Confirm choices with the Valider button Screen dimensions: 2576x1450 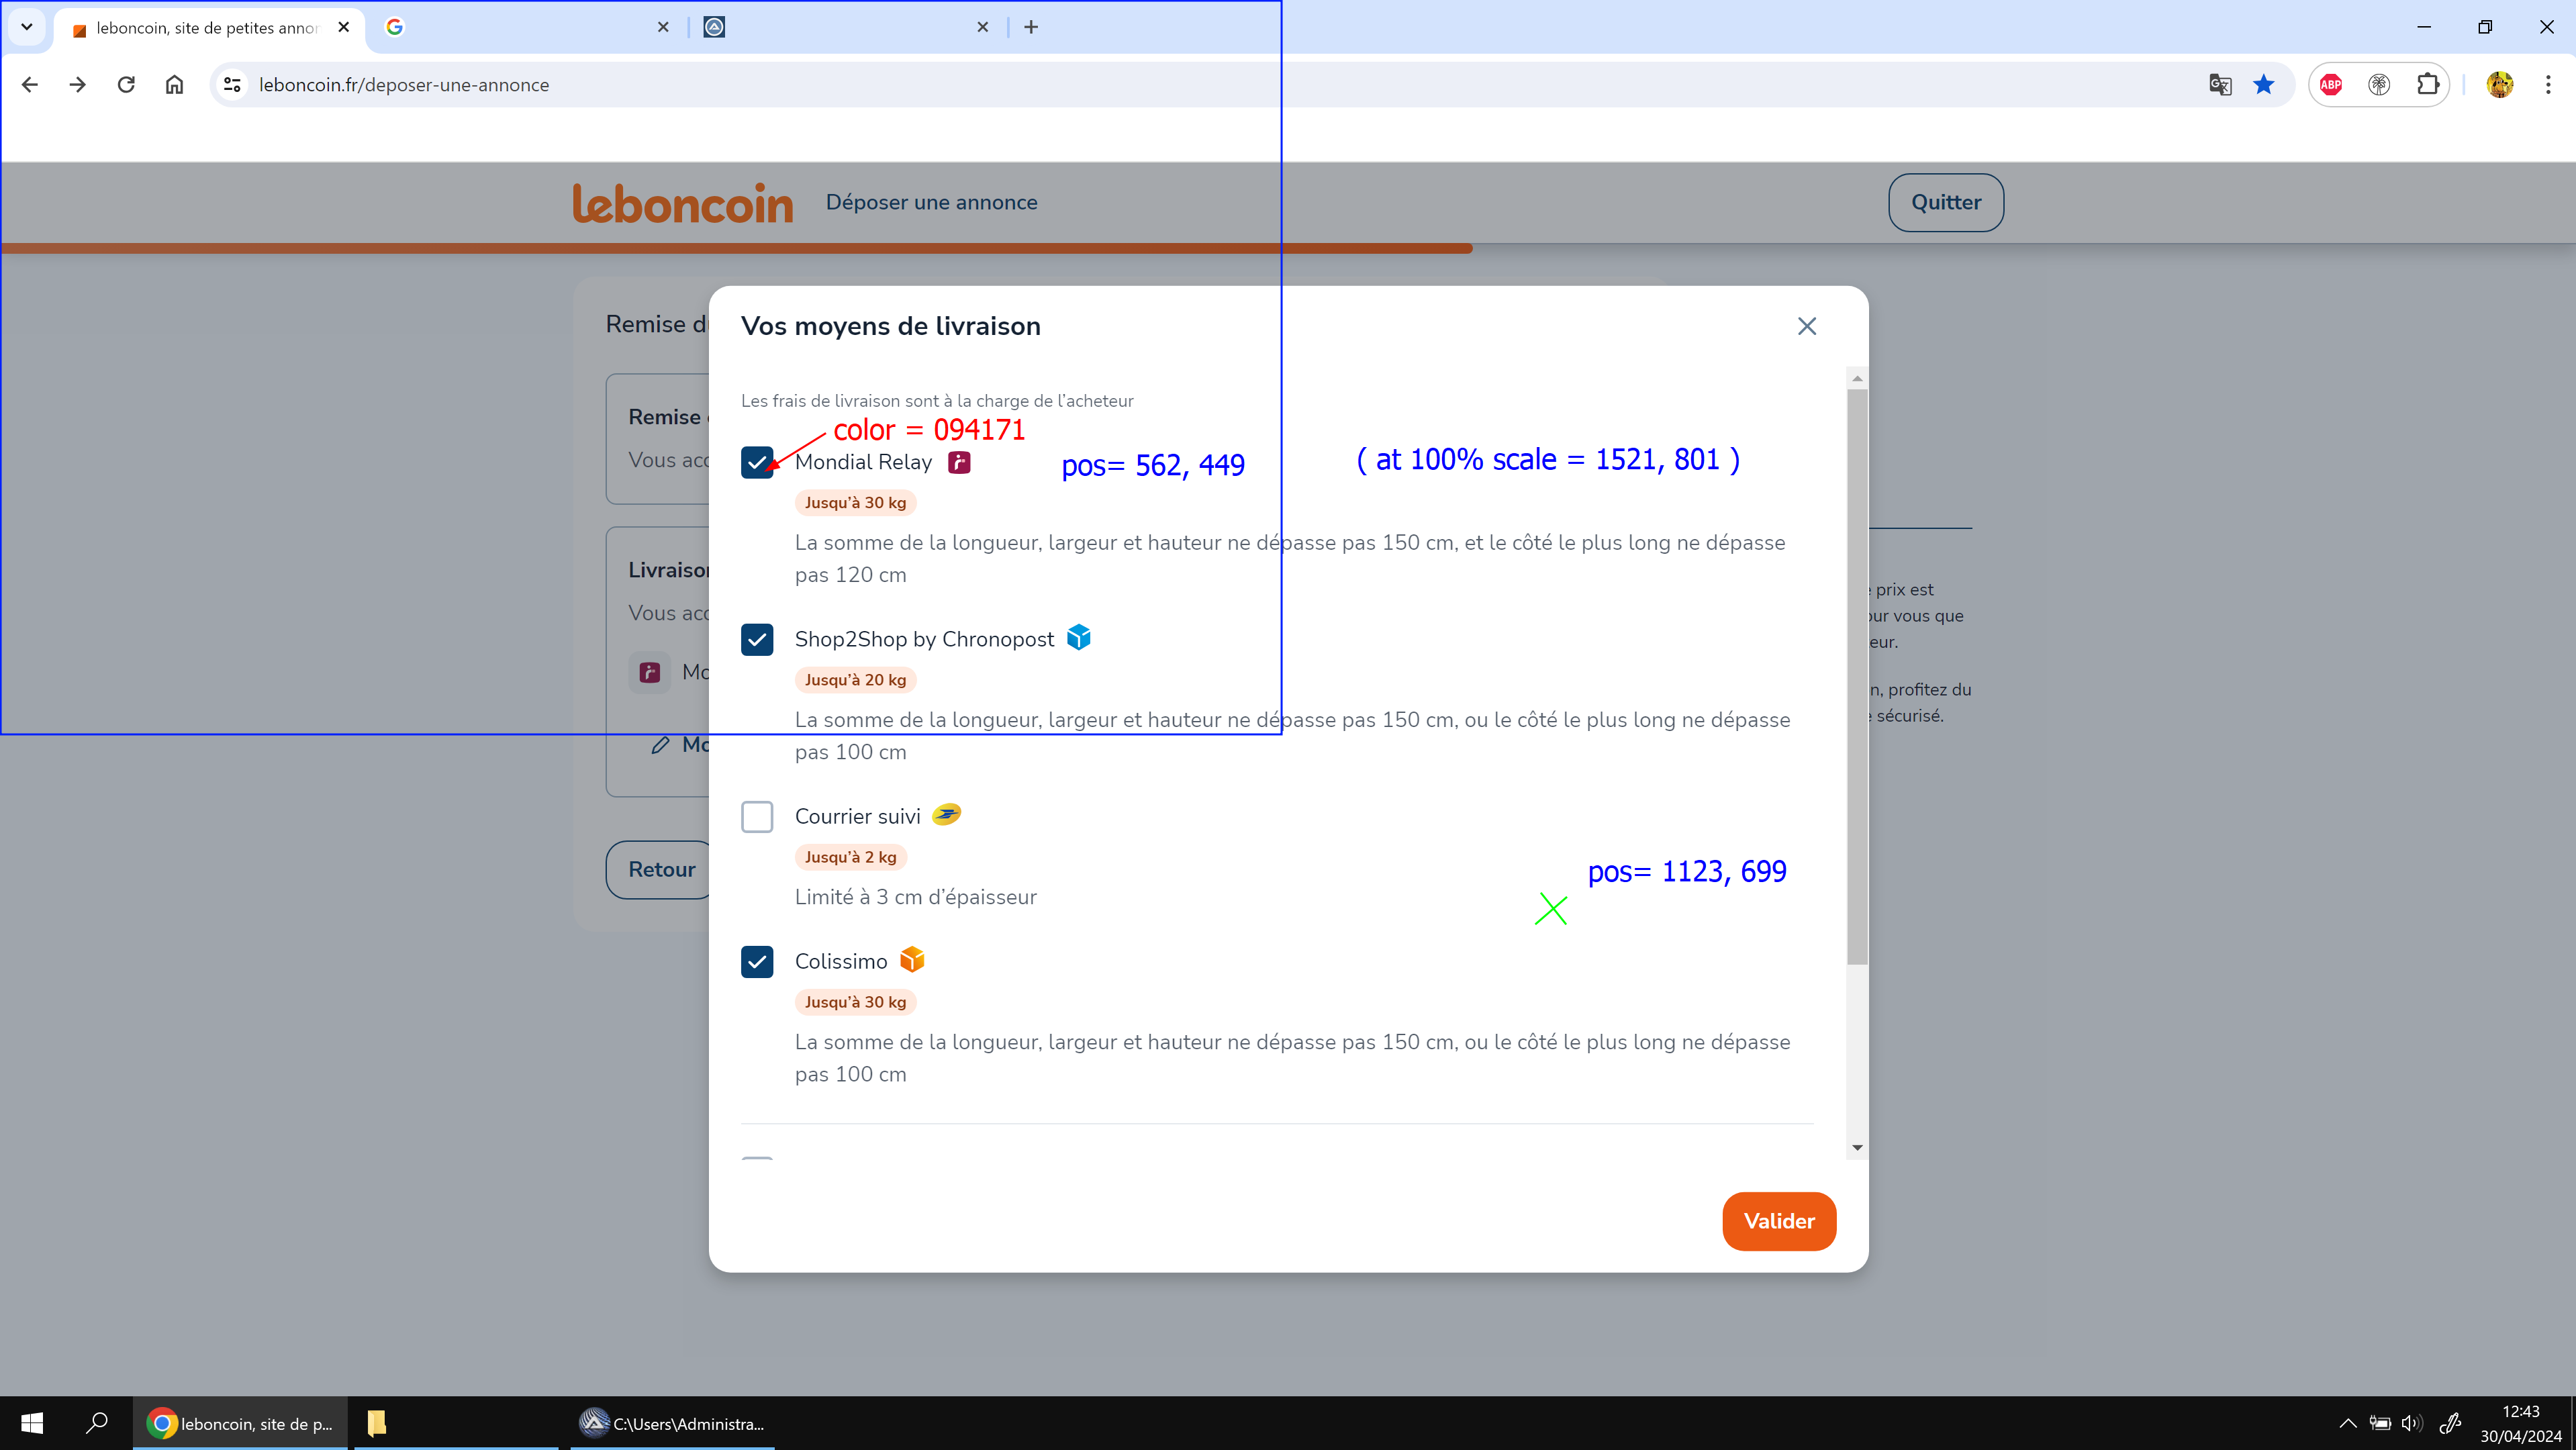coord(1779,1221)
